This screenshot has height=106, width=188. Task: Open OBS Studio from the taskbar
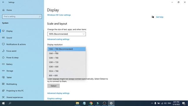pyautogui.click(x=105, y=103)
